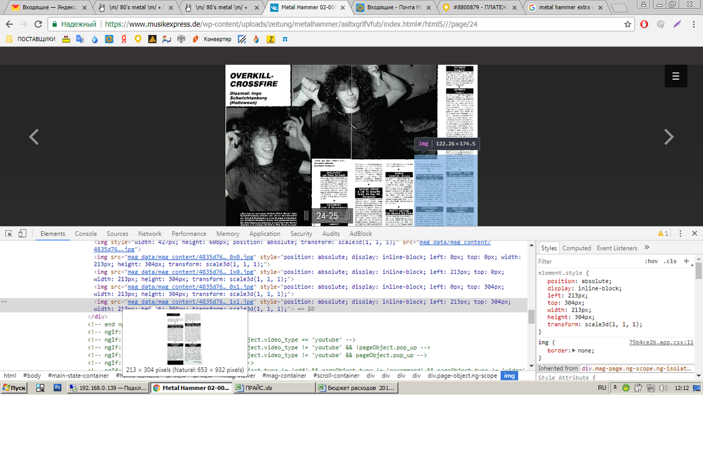Open the ПОСТАВЩИКИ bookmarks folder
703x465 pixels.
pyautogui.click(x=31, y=39)
